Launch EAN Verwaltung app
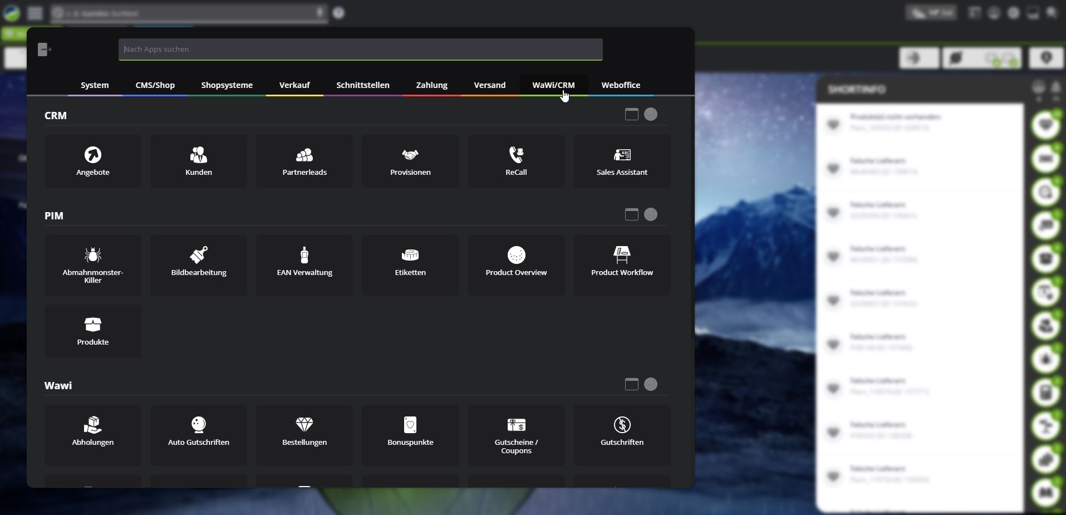 point(304,265)
